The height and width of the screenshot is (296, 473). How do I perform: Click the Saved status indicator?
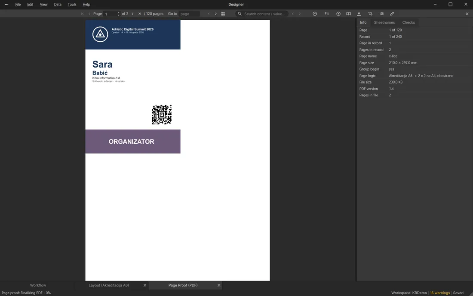[458, 293]
